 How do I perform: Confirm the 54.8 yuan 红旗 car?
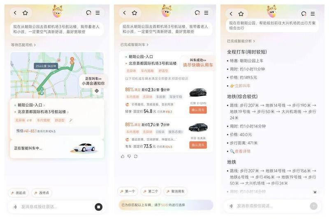198,110
